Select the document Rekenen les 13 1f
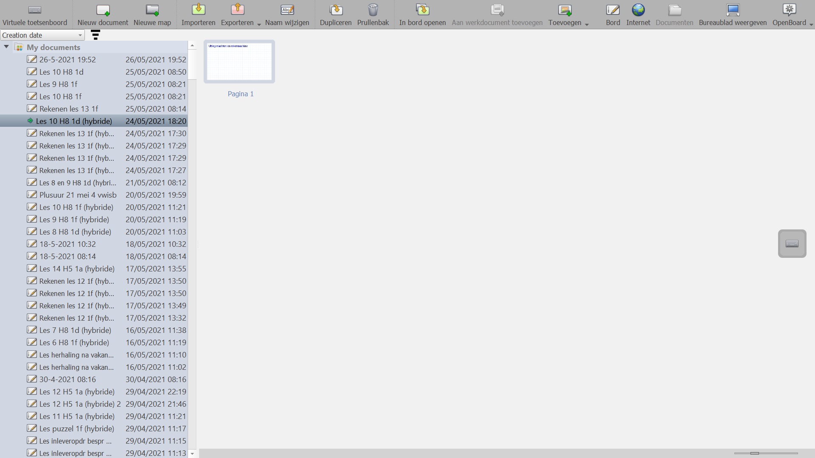The height and width of the screenshot is (458, 815). pos(68,109)
